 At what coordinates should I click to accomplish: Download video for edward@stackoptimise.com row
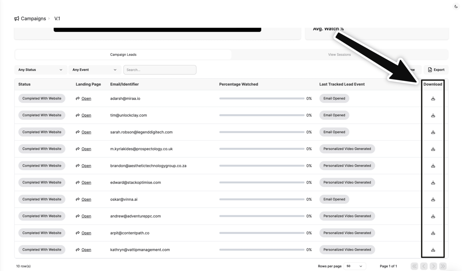433,183
